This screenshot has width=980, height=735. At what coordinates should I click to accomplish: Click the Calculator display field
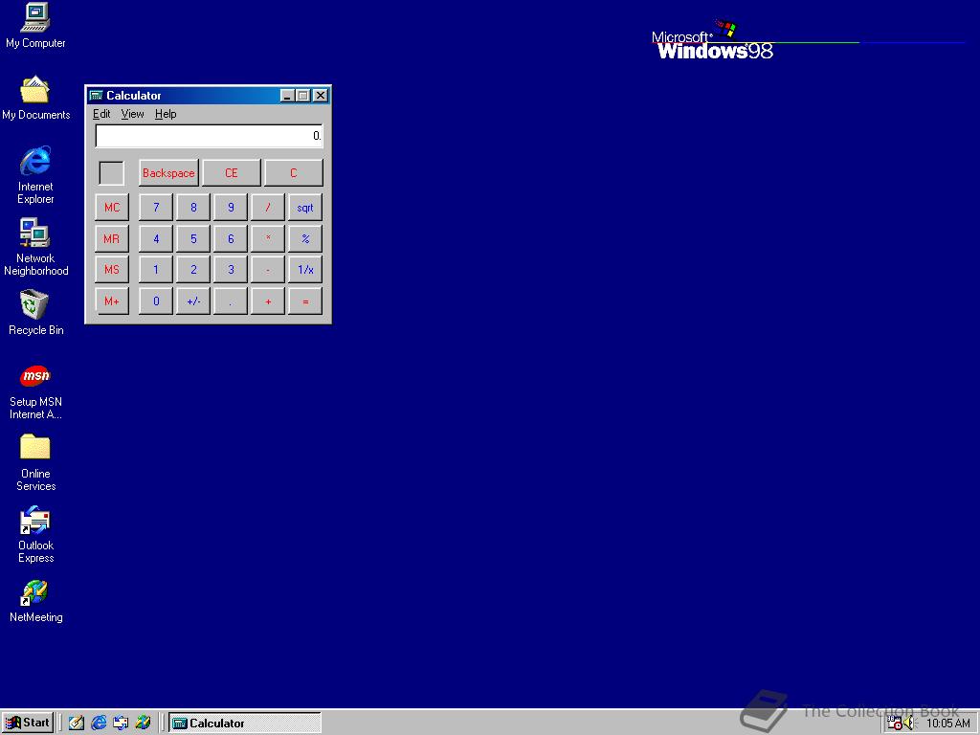(209, 136)
